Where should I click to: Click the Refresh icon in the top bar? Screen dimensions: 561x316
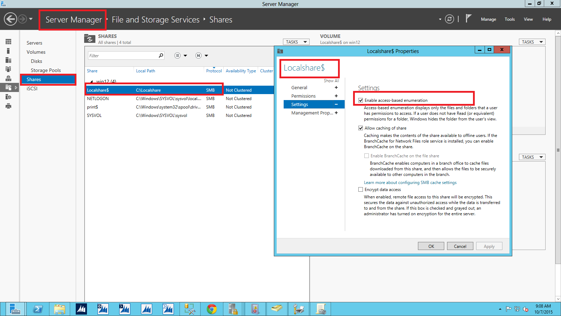coord(450,19)
